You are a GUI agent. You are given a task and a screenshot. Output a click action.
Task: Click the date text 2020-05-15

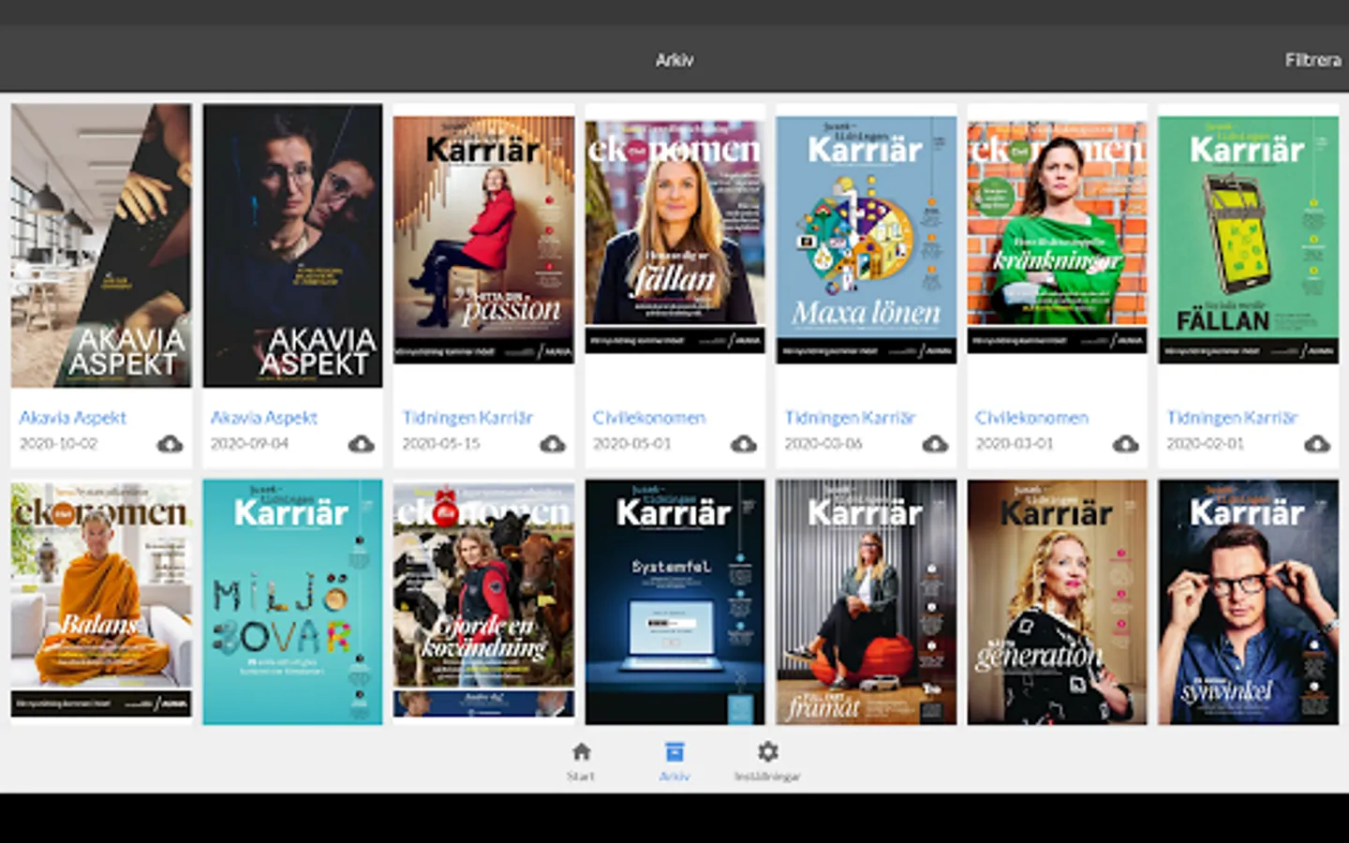click(440, 444)
